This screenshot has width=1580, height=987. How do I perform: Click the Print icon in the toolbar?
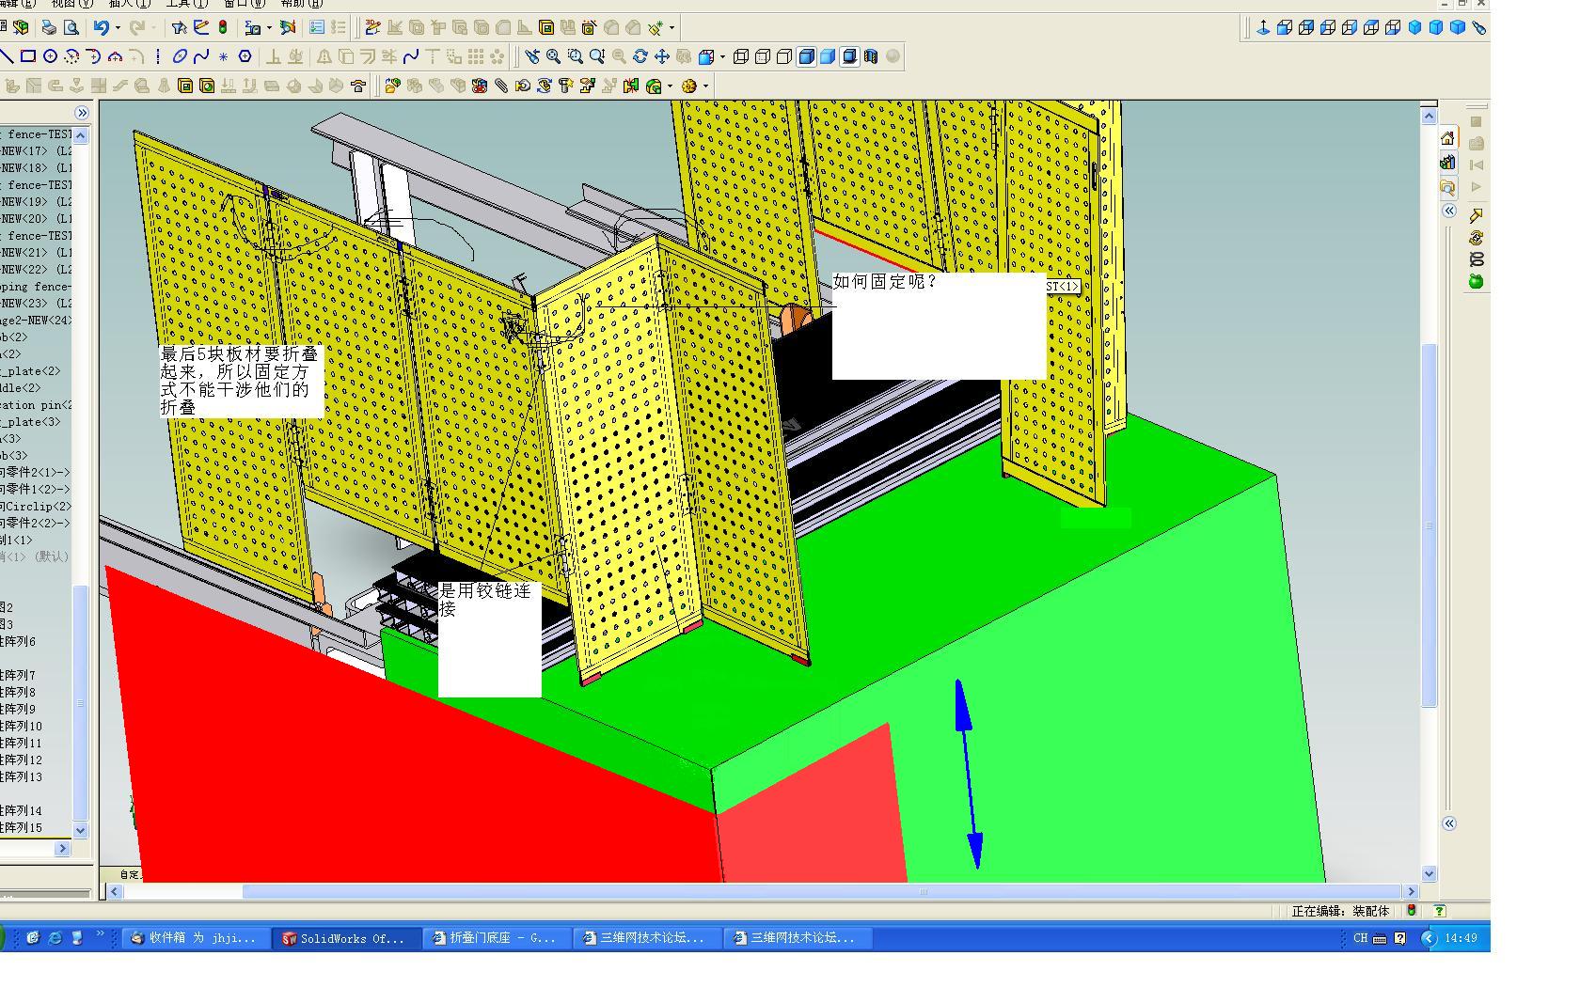pos(50,28)
